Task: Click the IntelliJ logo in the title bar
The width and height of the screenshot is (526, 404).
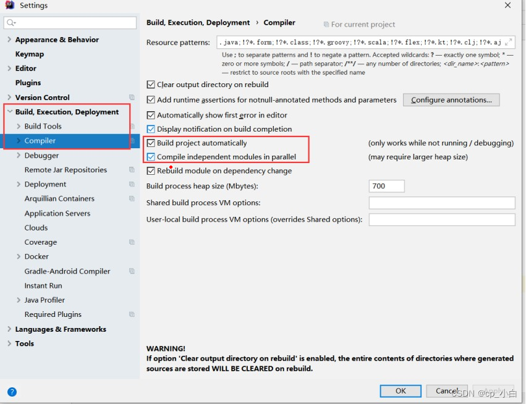Action: (10, 5)
